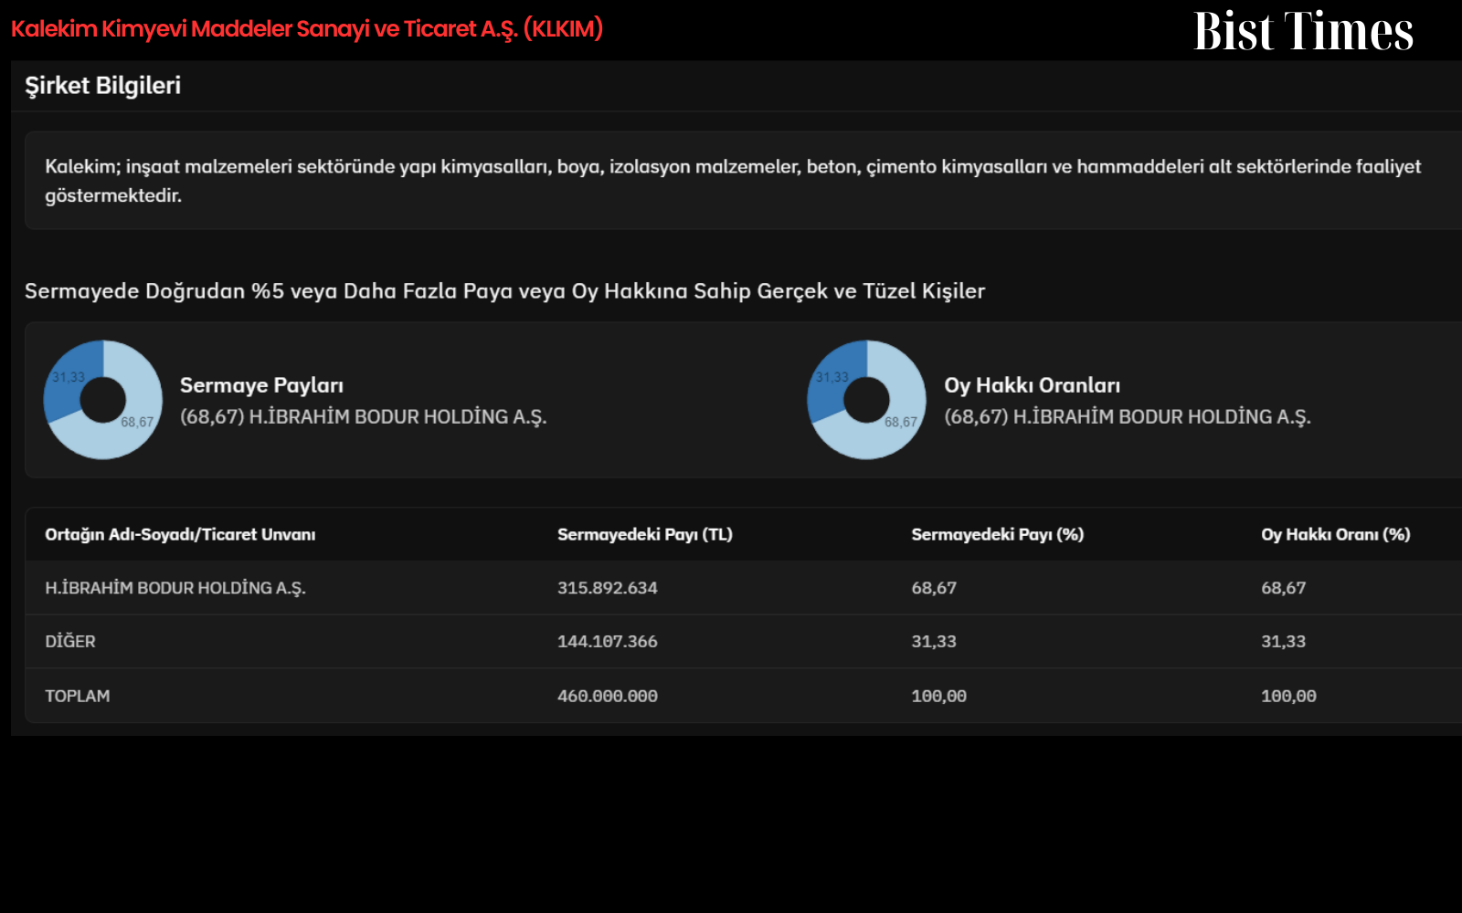This screenshot has height=913, width=1462.
Task: Click the 460.000.000 total capital cell
Action: click(x=608, y=696)
